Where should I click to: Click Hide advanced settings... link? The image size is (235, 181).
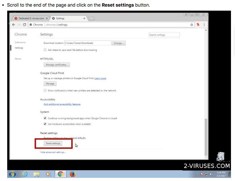pyautogui.click(x=53, y=152)
